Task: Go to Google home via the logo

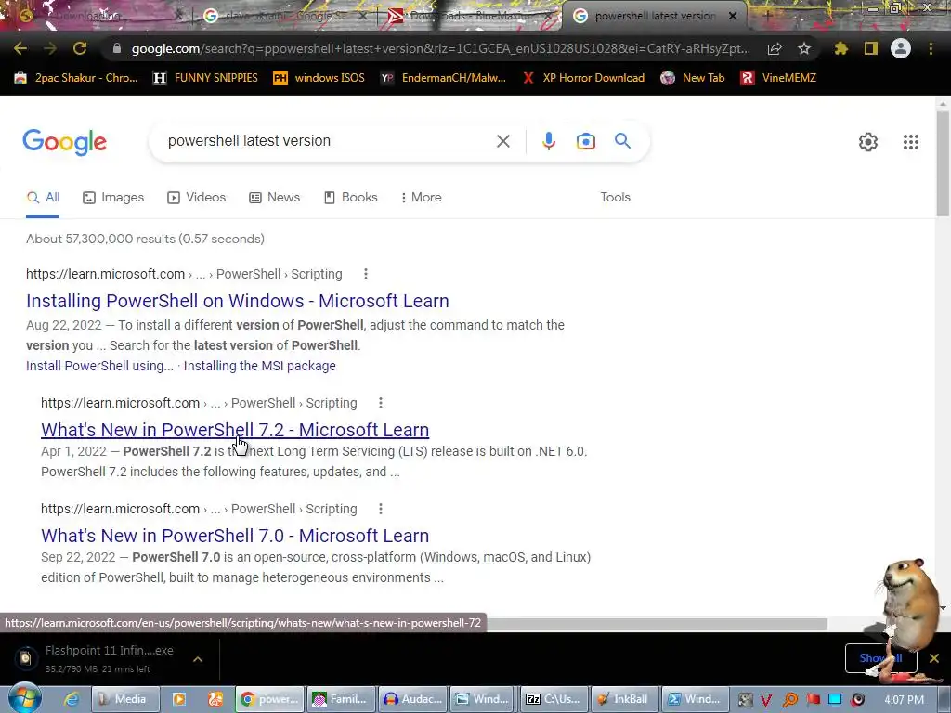Action: (x=64, y=142)
